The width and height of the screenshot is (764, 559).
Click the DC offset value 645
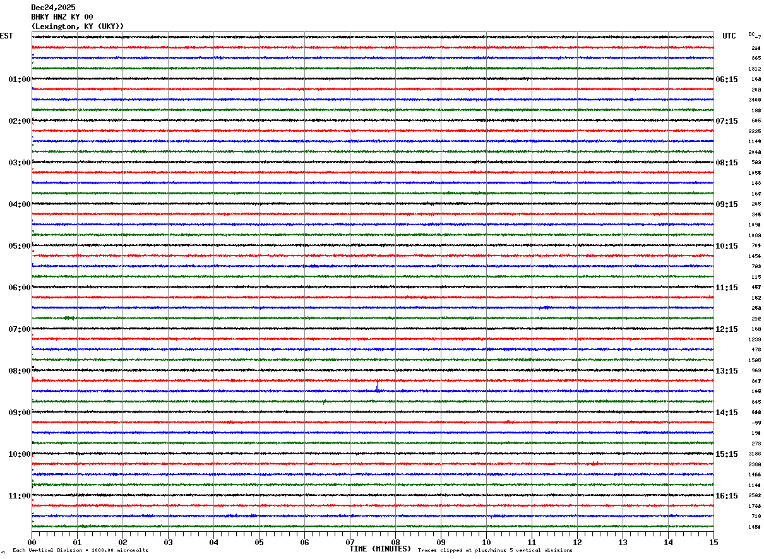(x=756, y=402)
